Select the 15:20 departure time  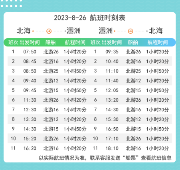click(30, 139)
